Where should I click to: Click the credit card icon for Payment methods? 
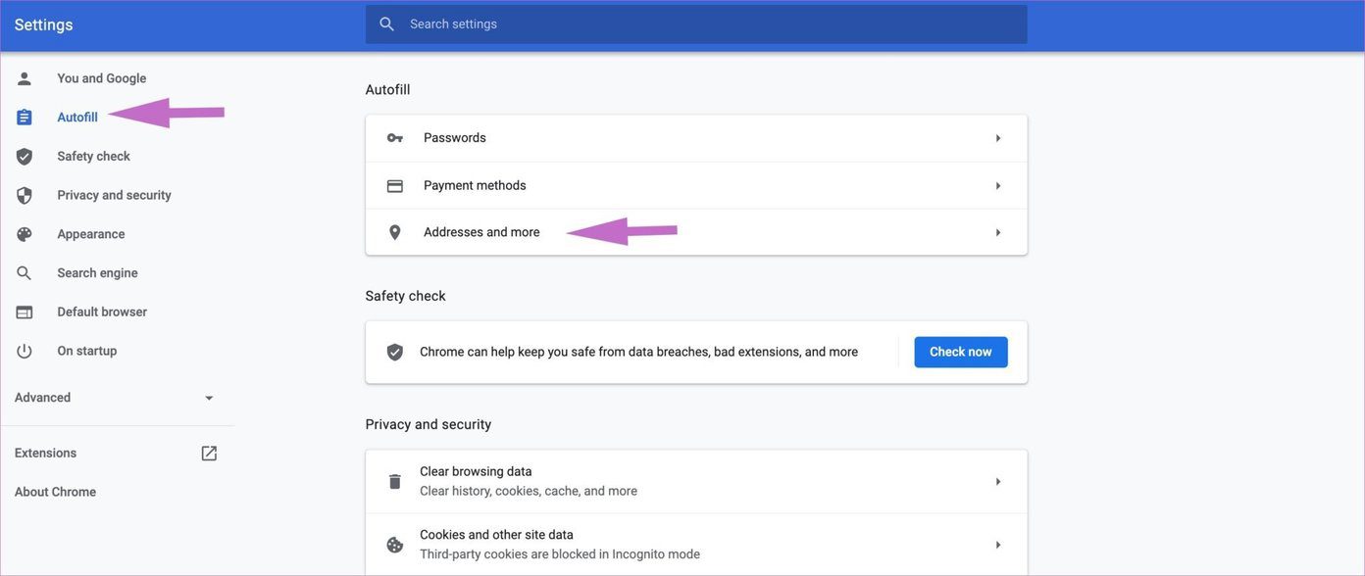click(395, 186)
